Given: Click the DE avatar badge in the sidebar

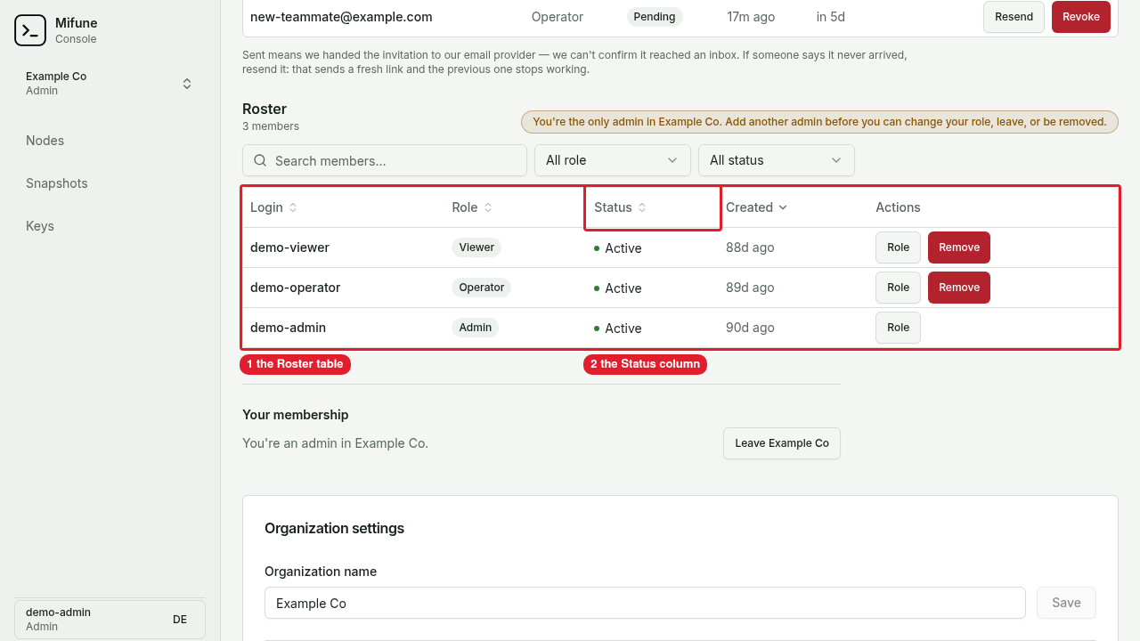Looking at the screenshot, I should (180, 620).
